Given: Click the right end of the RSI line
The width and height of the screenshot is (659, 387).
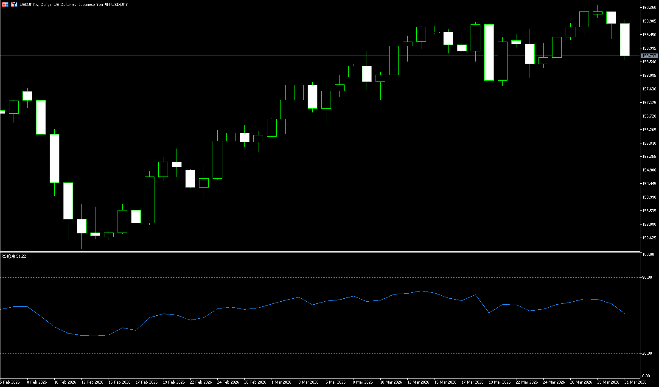Looking at the screenshot, I should tap(624, 313).
